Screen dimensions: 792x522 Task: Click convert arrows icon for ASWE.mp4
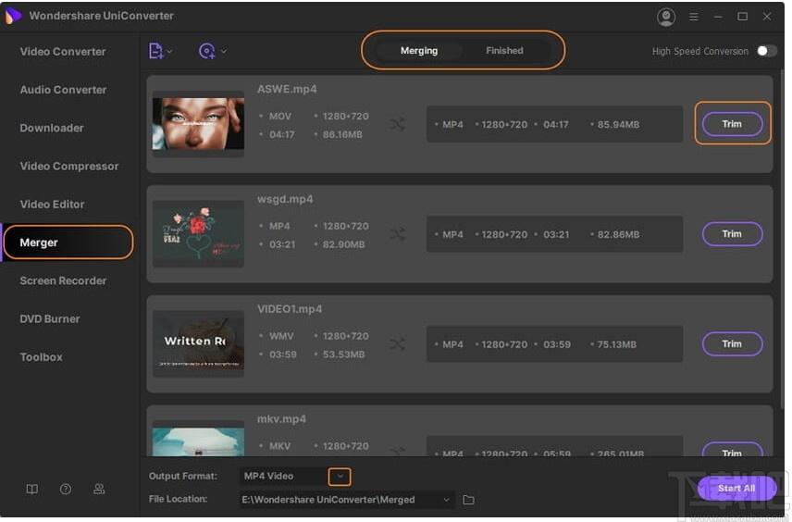coord(398,124)
